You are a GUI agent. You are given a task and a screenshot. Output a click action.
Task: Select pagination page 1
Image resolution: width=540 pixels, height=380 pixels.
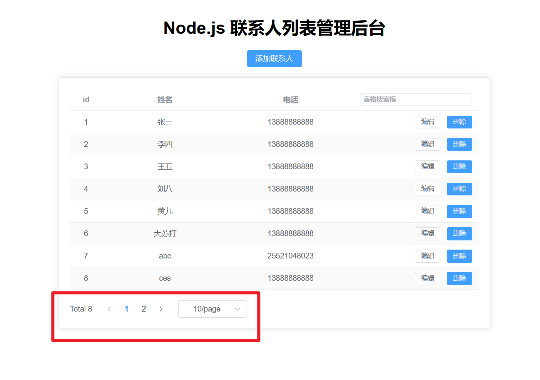127,309
